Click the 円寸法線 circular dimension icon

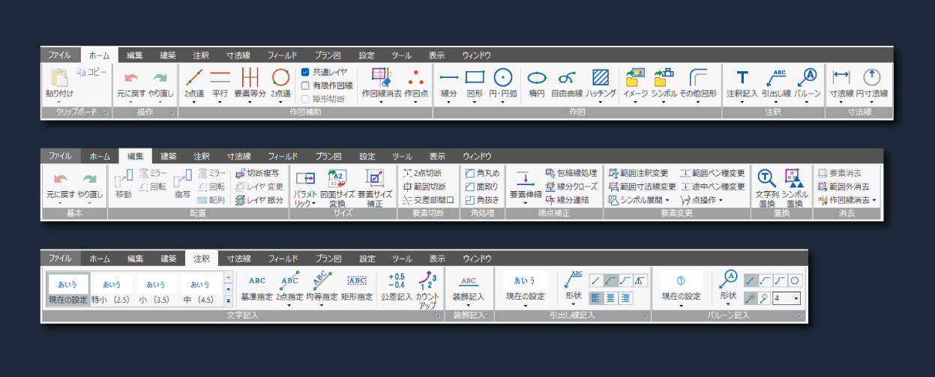pyautogui.click(x=871, y=76)
